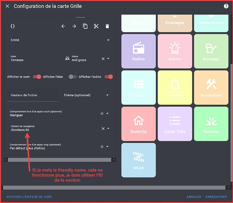Cut the card with scissors icon
The width and height of the screenshot is (233, 203).
96,26
